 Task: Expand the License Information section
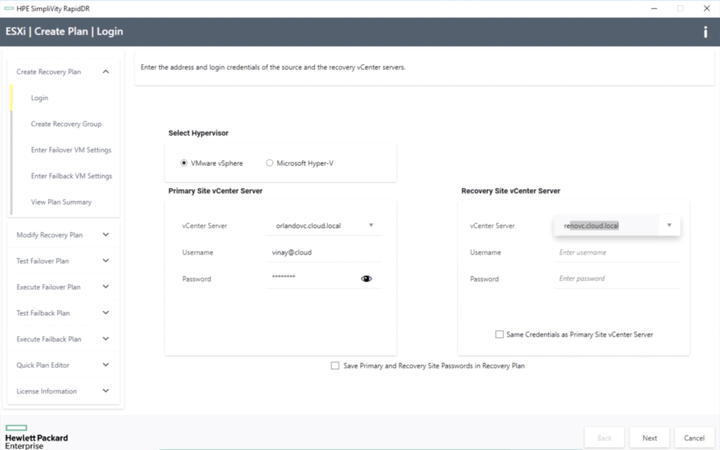[x=105, y=391]
